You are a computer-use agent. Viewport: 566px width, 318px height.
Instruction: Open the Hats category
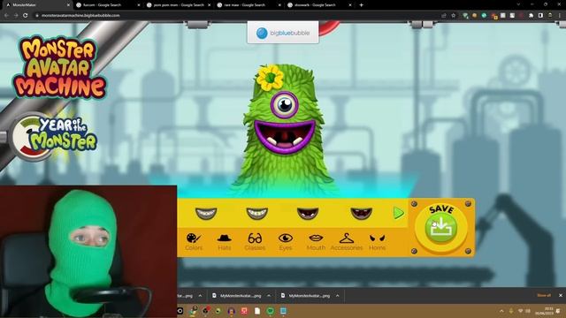[x=224, y=241]
